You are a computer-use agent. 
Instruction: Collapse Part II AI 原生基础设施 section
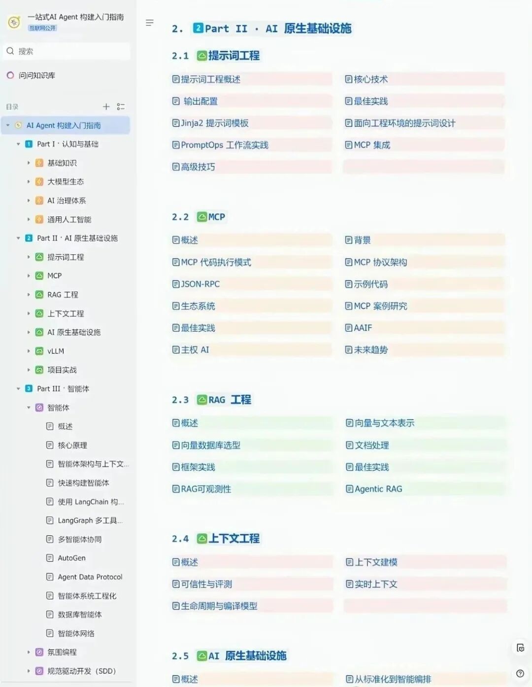click(18, 238)
